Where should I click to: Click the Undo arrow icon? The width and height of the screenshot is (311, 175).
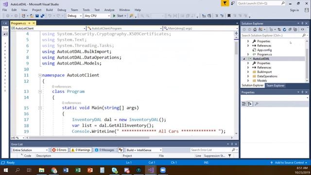50,16
